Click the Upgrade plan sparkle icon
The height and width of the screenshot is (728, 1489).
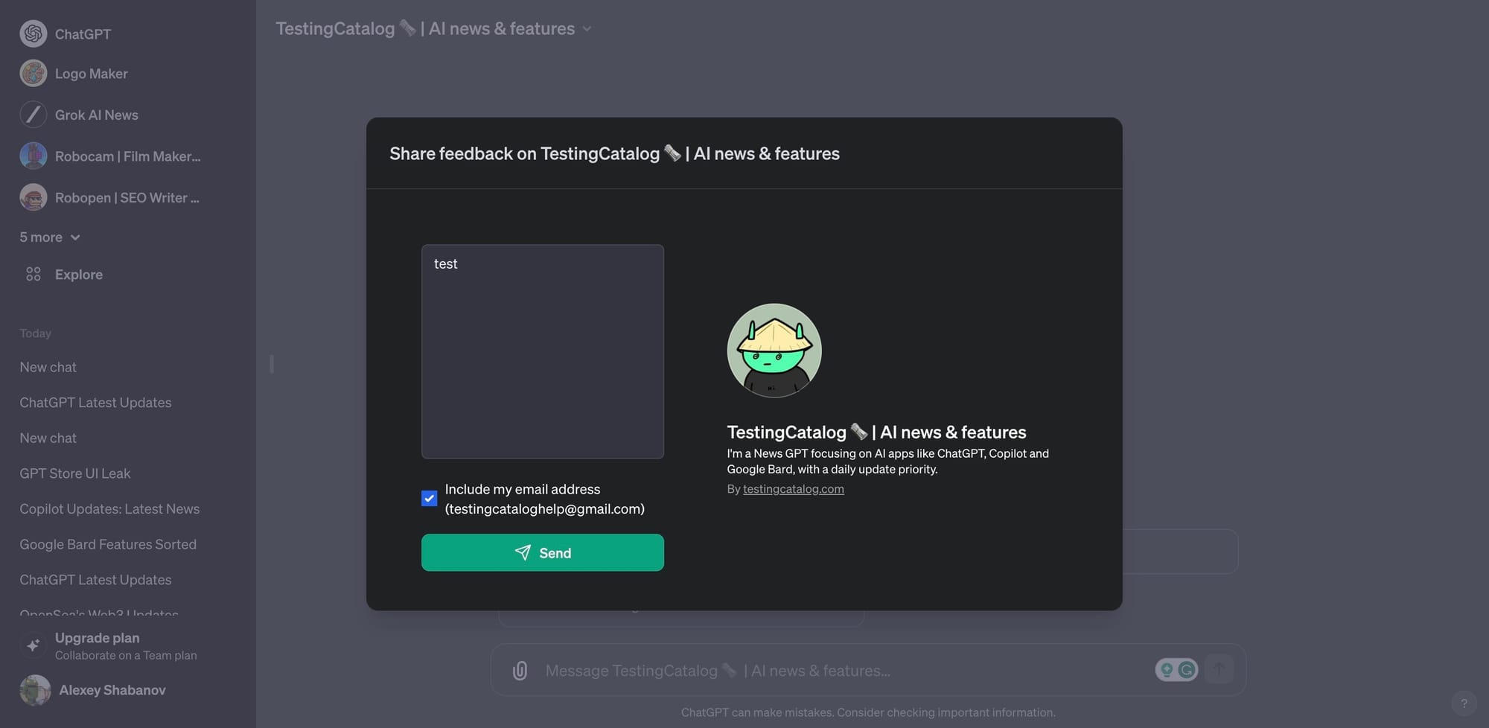34,645
